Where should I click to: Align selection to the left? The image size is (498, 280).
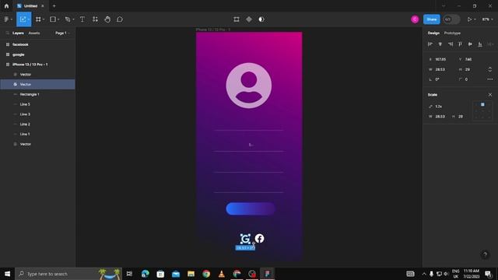coord(430,44)
